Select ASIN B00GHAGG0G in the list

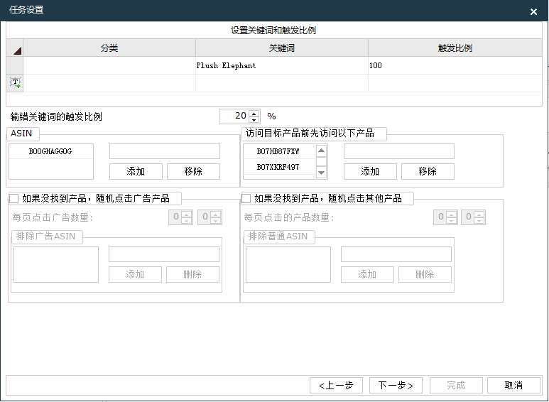tap(51, 151)
